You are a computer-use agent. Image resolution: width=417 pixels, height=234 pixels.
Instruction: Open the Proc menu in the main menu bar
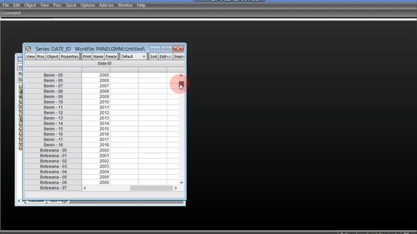[57, 5]
